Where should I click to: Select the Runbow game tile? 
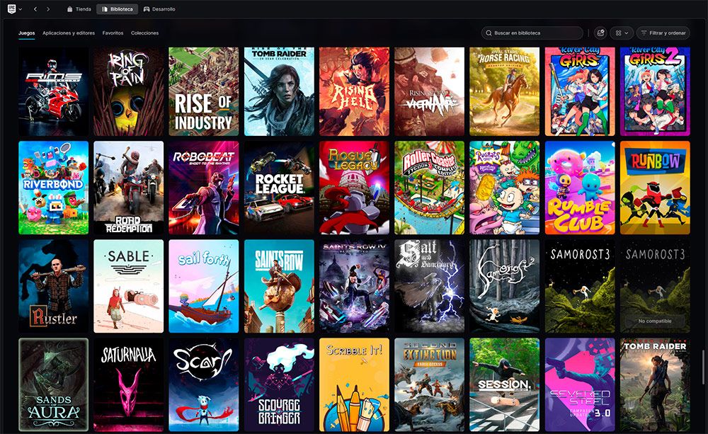tap(655, 188)
